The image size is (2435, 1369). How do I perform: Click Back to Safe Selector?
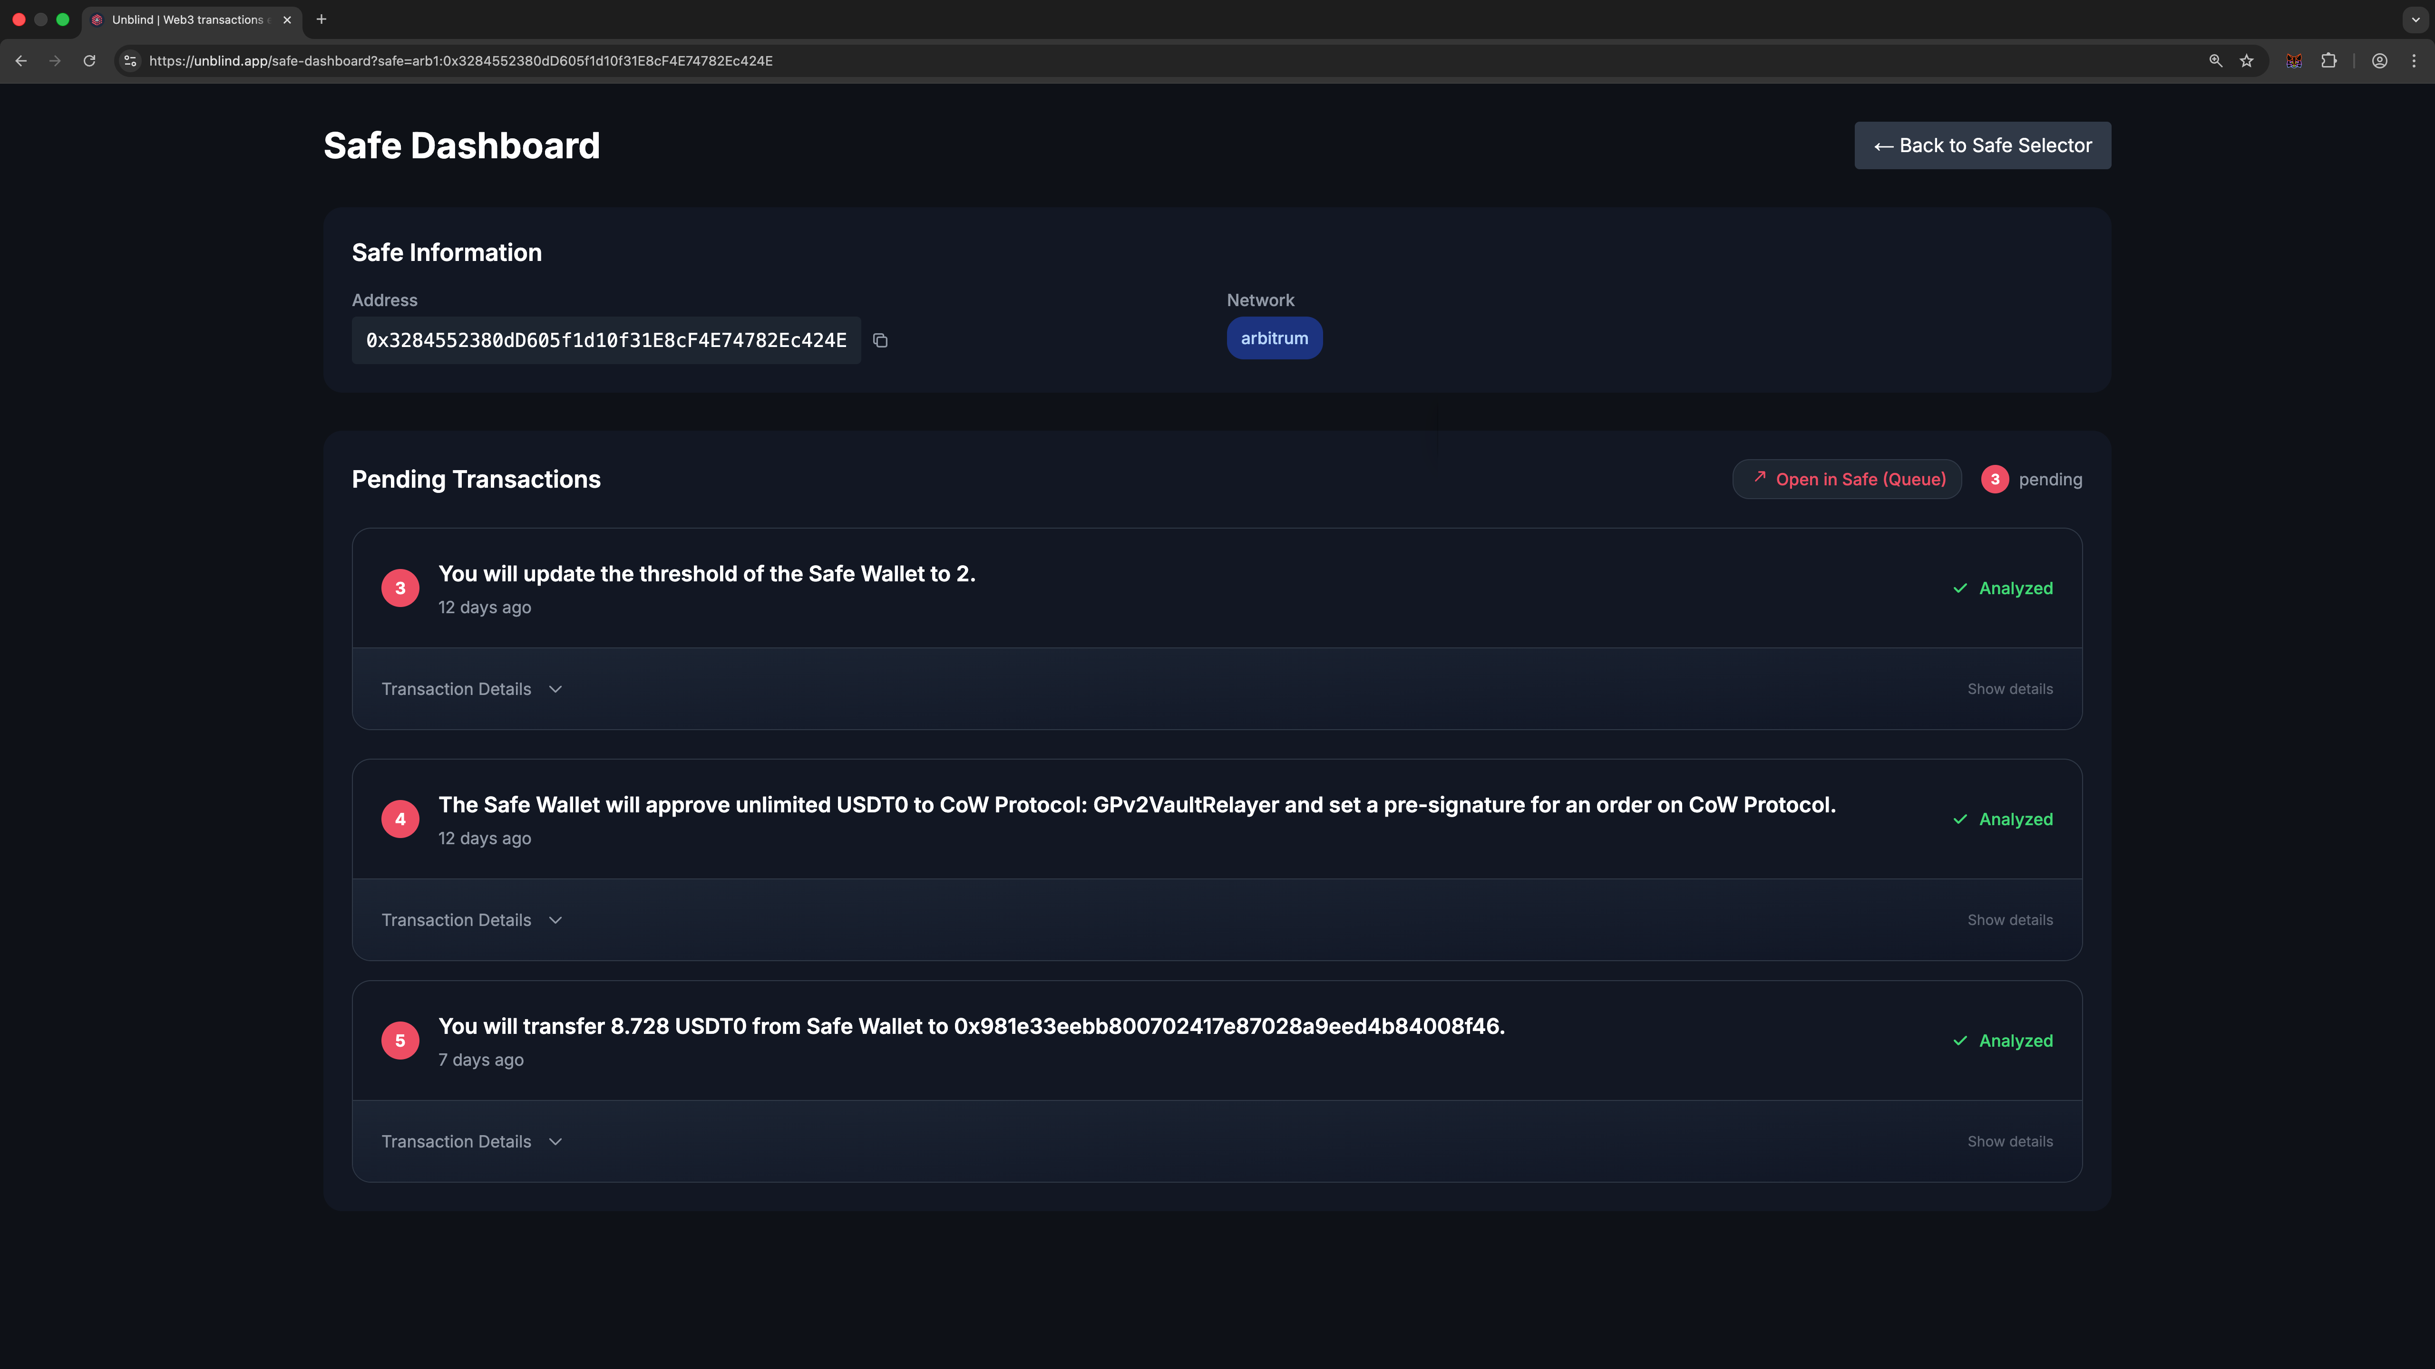click(1982, 145)
